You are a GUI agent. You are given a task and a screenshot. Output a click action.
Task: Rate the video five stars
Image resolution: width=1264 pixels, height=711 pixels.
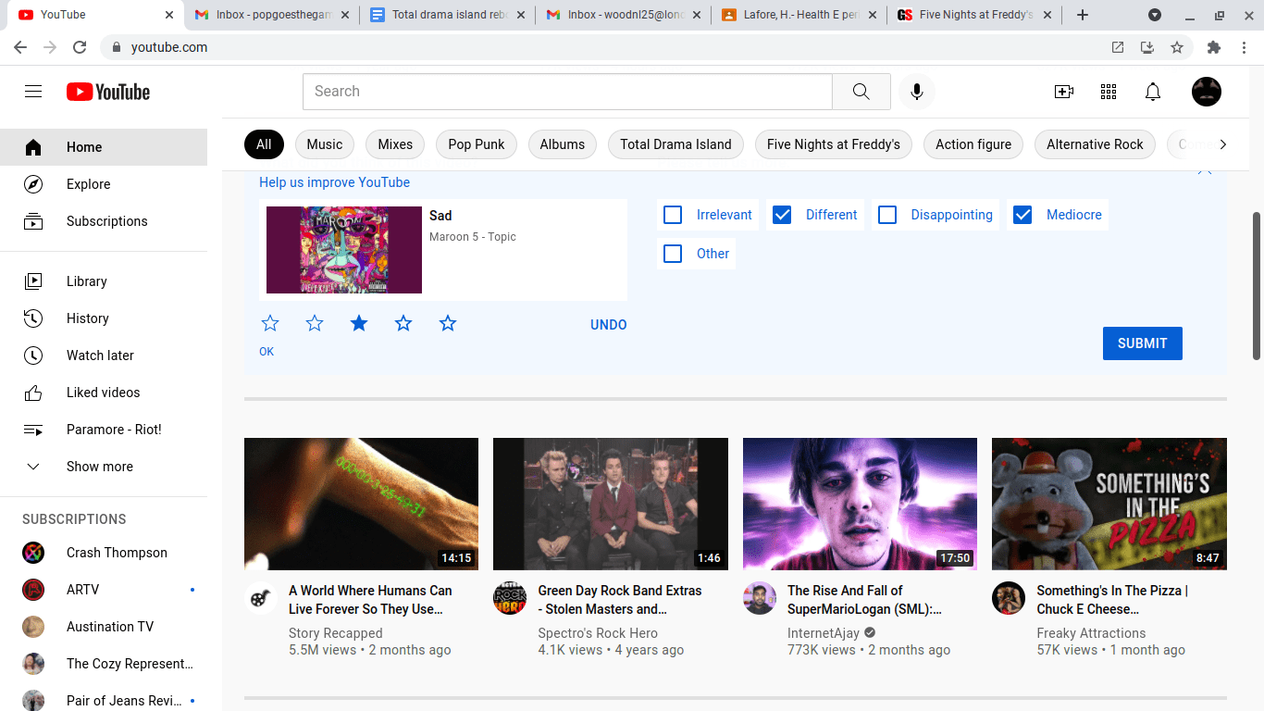448,323
